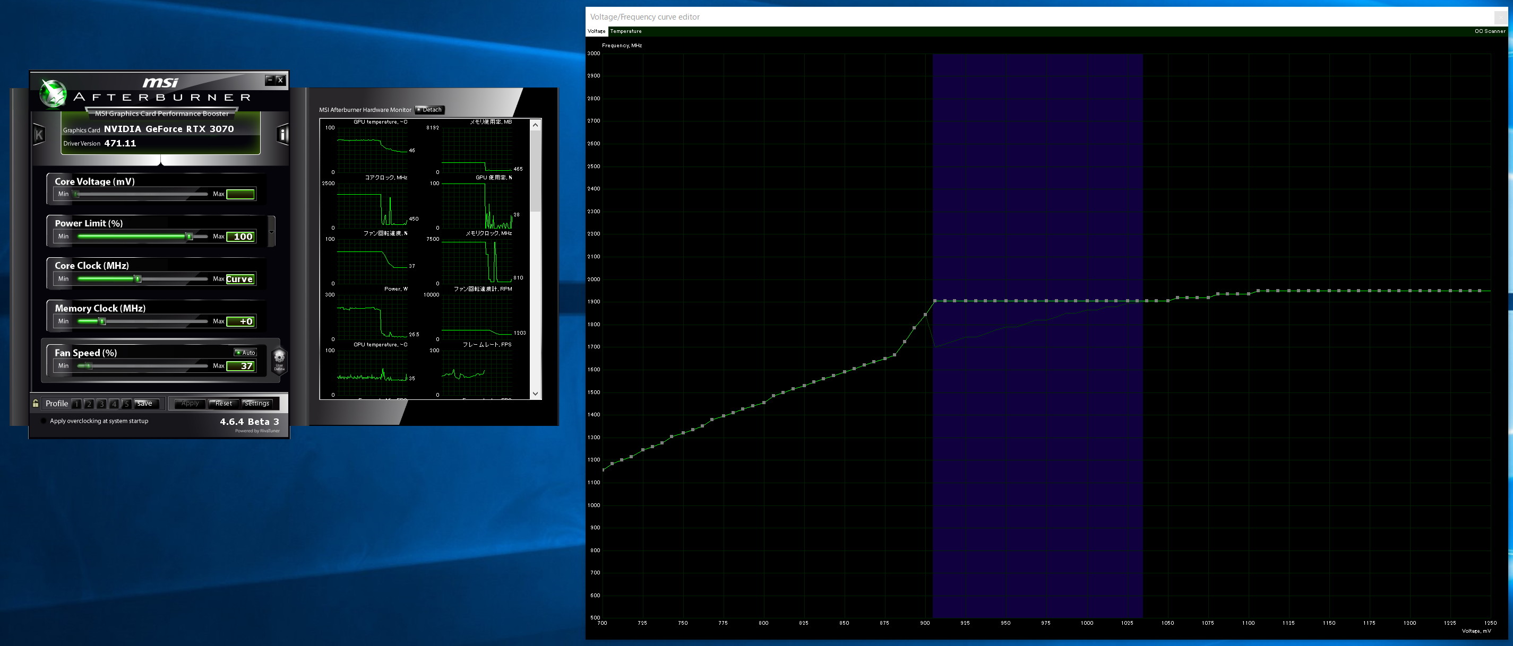Click the Power Limit slider handle
This screenshot has height=646, width=1513.
tap(189, 237)
